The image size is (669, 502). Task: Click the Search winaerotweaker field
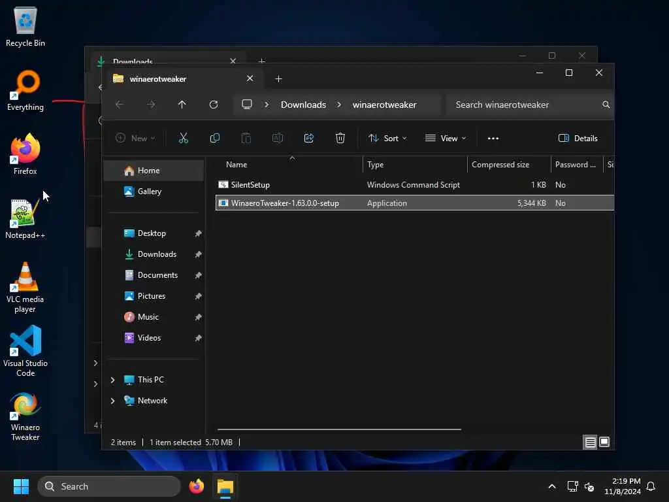(530, 105)
